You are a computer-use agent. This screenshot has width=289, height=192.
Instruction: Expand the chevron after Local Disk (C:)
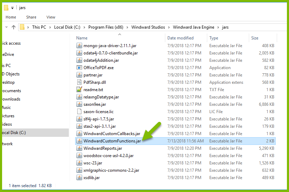[x=84, y=27]
